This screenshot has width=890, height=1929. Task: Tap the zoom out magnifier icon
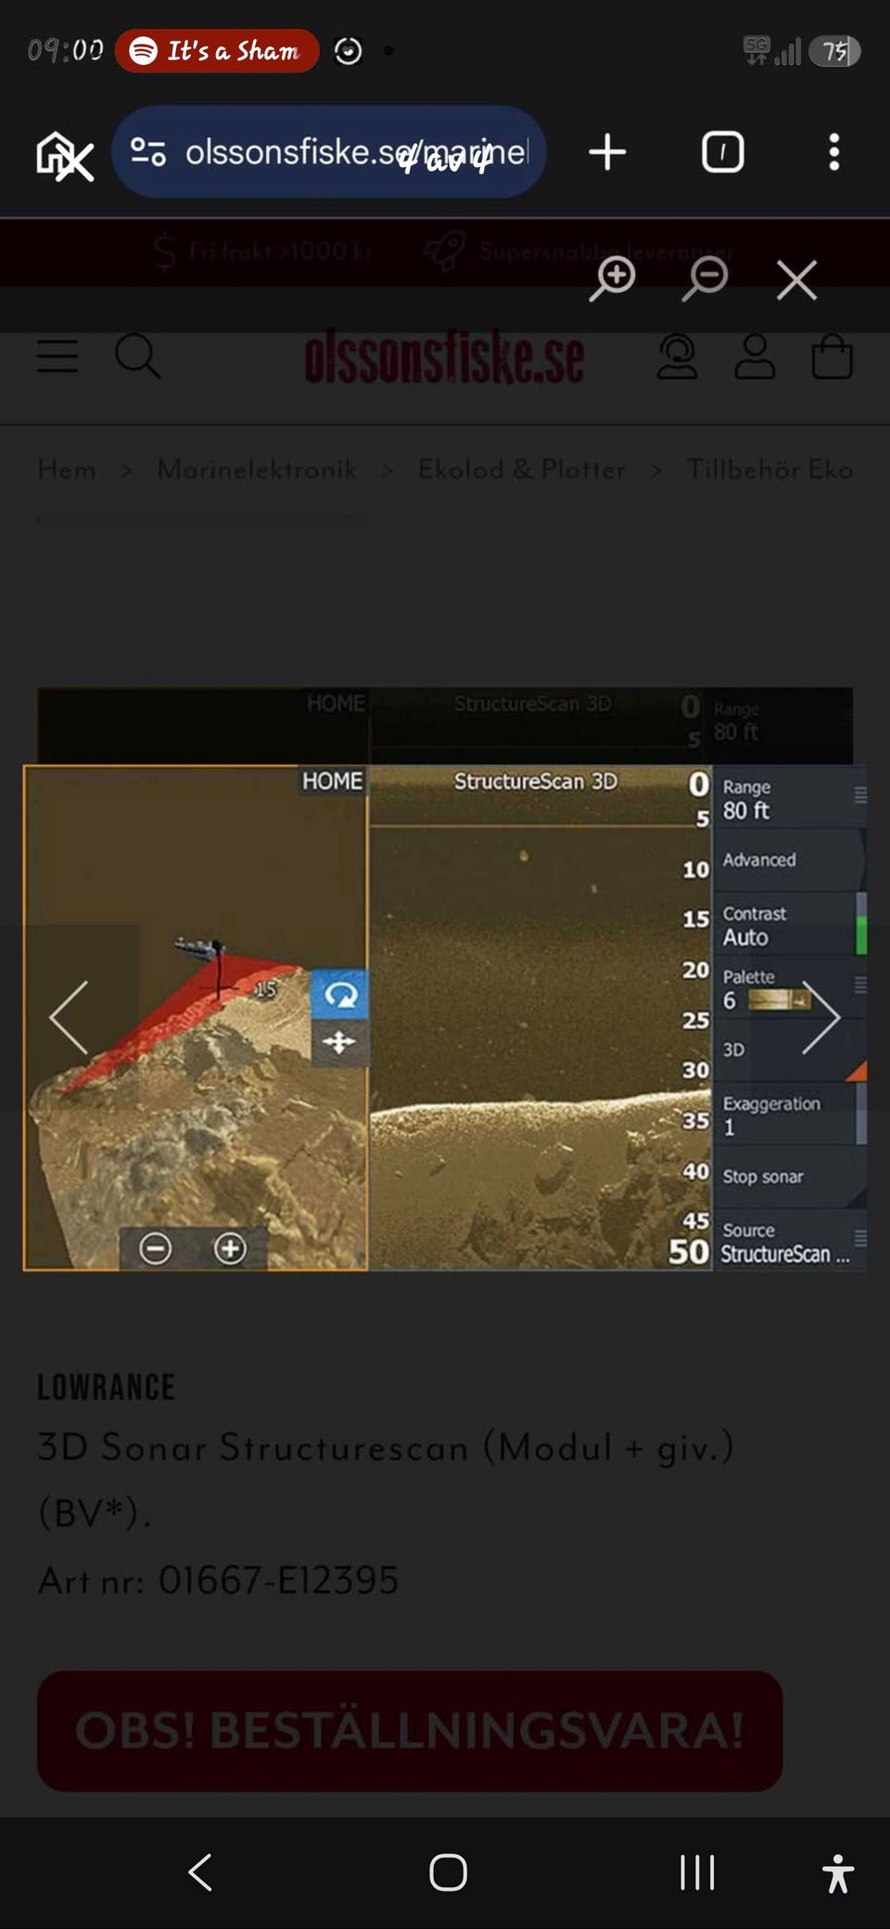[x=706, y=278]
